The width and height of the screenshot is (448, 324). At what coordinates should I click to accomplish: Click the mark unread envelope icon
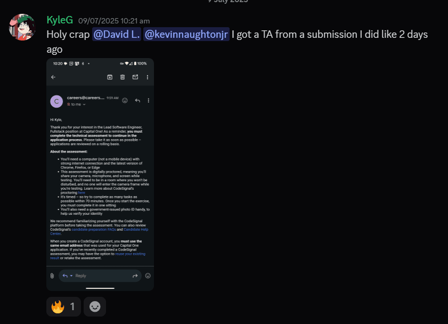[135, 77]
